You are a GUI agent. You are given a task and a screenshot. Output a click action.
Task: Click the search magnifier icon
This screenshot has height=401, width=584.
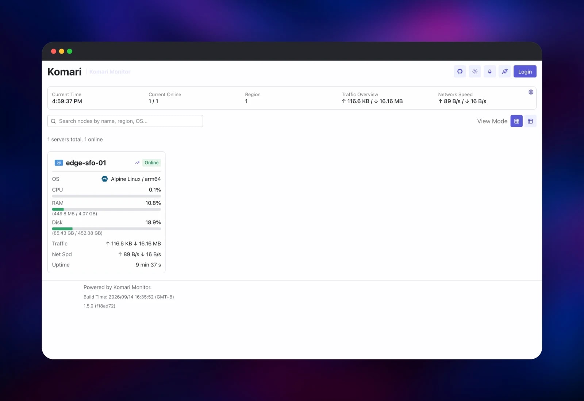tap(53, 121)
